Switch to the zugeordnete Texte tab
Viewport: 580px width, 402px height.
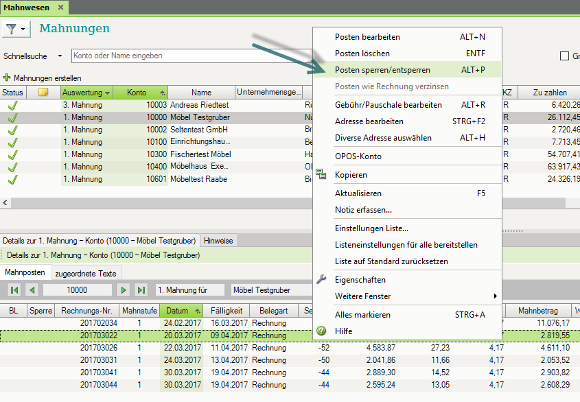(87, 272)
